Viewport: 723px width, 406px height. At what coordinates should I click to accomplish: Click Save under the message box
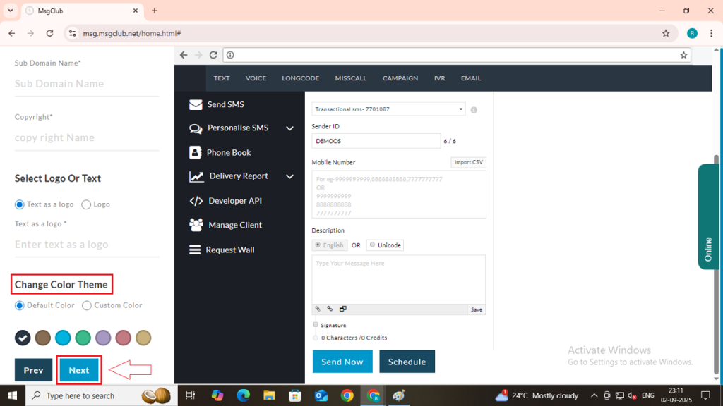477,310
